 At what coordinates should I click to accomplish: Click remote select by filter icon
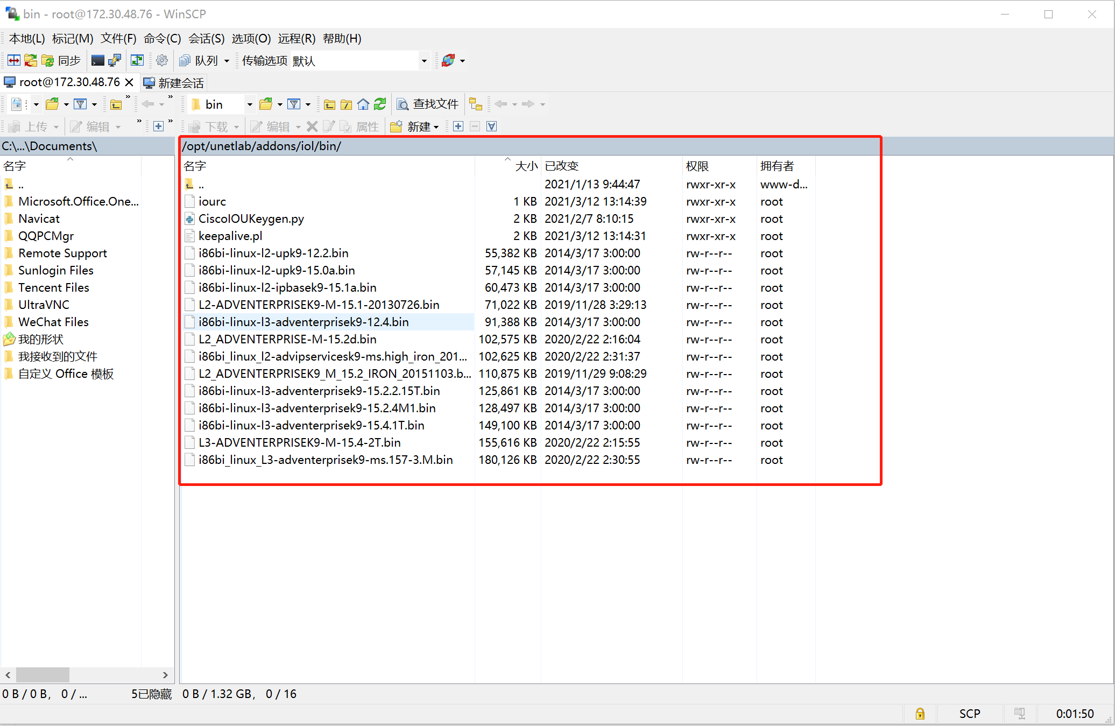pyautogui.click(x=491, y=126)
